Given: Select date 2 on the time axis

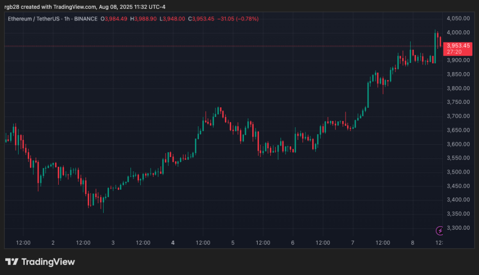Looking at the screenshot, I should click(53, 242).
